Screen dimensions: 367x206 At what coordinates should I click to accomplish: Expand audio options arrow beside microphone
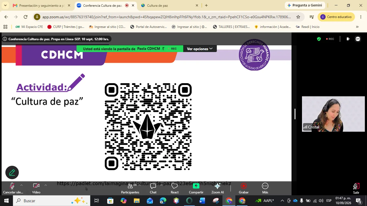(x=21, y=185)
